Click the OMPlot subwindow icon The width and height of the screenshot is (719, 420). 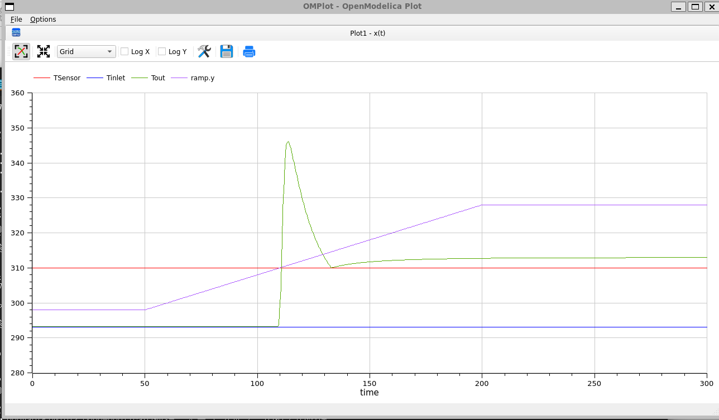pos(16,33)
